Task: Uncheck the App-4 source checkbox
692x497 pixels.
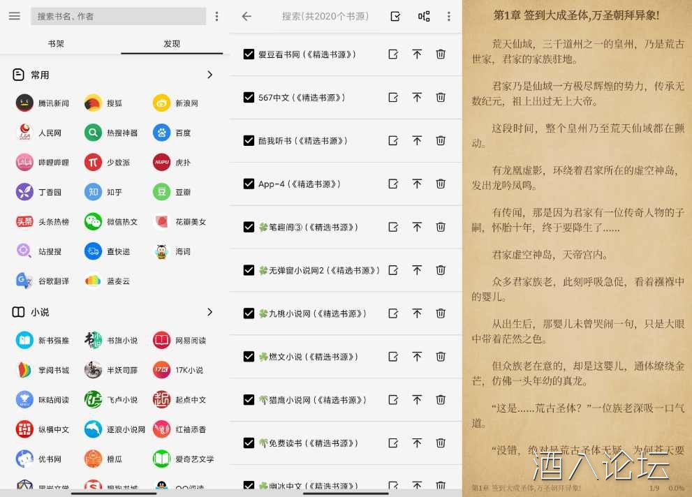Action: (249, 184)
